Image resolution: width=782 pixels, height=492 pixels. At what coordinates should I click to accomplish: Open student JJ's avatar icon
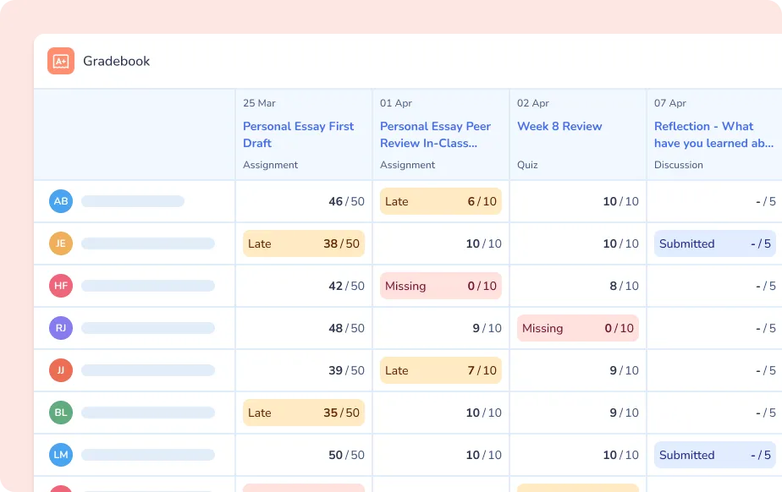60,370
